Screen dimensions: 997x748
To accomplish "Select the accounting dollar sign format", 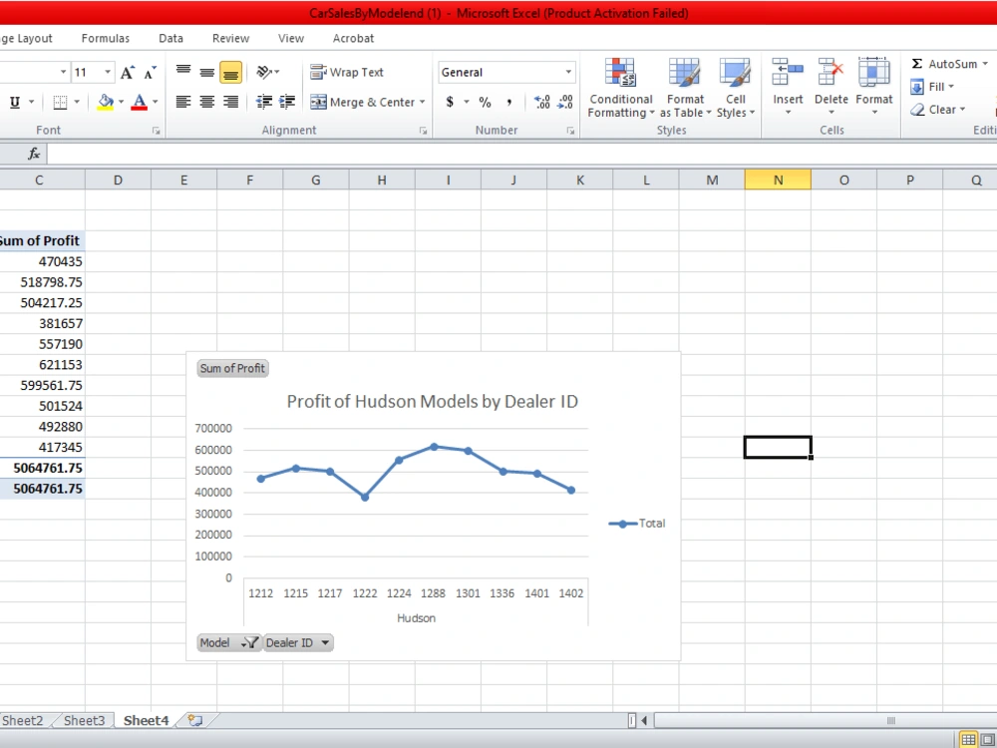I will click(x=451, y=102).
